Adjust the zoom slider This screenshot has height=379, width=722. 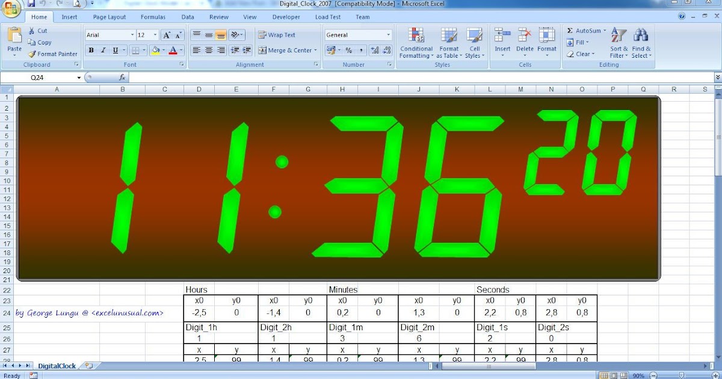(683, 374)
